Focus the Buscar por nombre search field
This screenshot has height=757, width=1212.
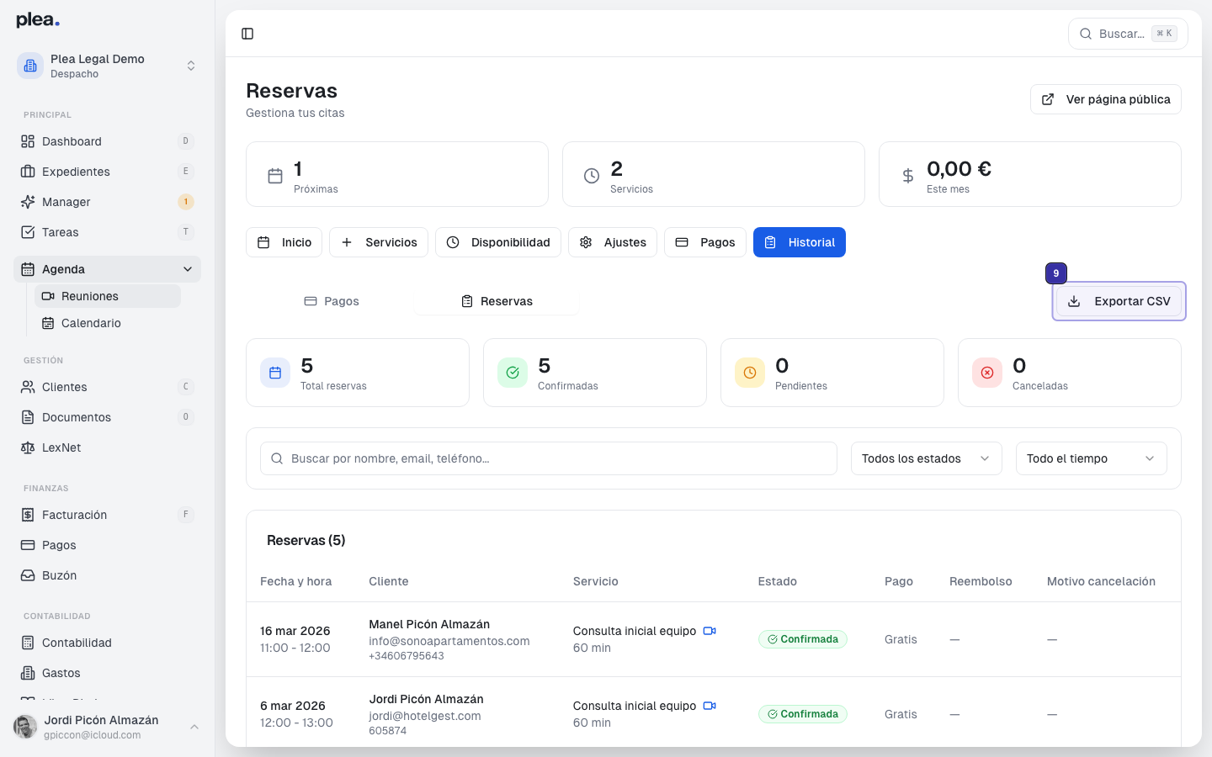click(x=549, y=458)
